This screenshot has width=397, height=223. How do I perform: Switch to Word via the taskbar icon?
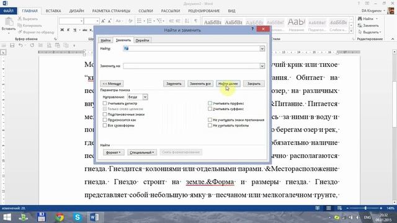[x=94, y=217]
